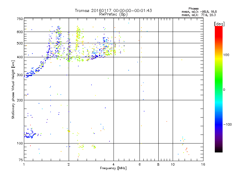
Task: Click the "Phases" heading text
Action: pos(193,9)
